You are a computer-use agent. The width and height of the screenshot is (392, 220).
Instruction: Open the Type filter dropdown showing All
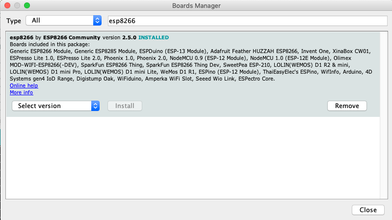[x=63, y=21]
